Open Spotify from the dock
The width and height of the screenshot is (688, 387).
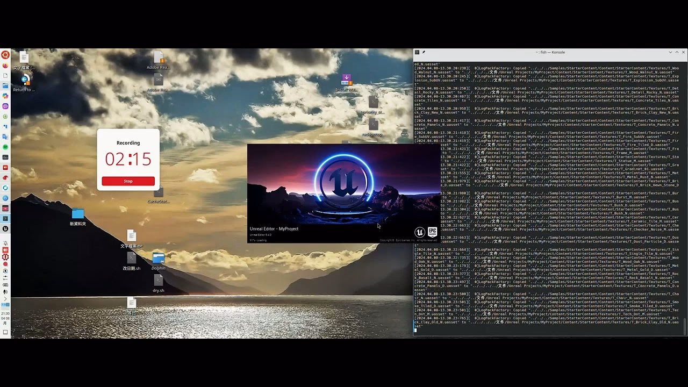[x=5, y=147]
